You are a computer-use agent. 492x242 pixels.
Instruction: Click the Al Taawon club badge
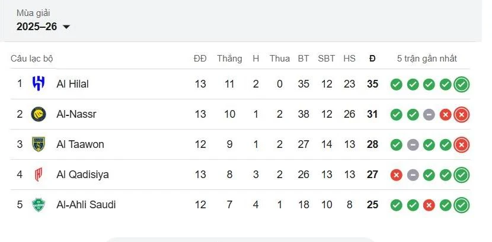(x=39, y=144)
